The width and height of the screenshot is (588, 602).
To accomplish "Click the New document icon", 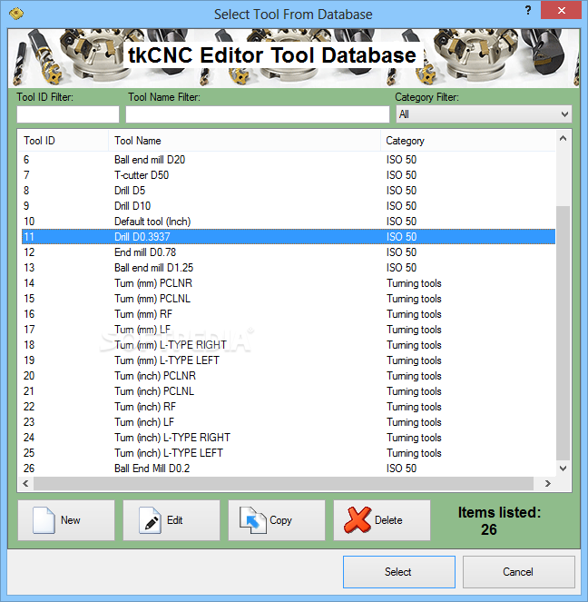I will click(x=44, y=520).
